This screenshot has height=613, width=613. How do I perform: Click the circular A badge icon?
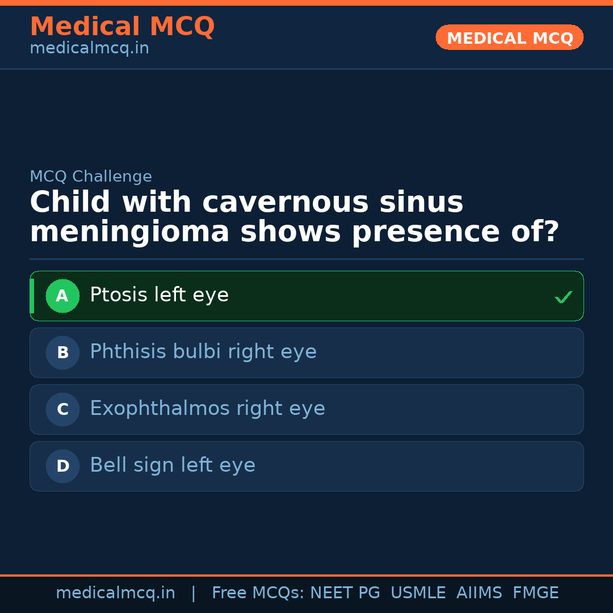coord(62,296)
